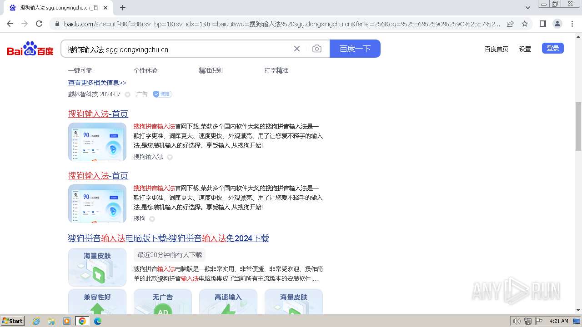
Task: Open second 搜狗输入法-首页 result title
Action: click(98, 175)
